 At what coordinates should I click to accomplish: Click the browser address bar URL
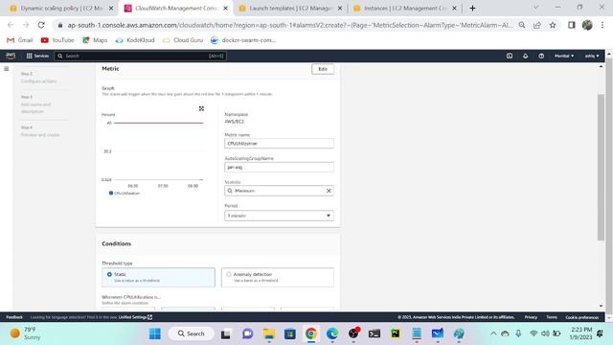point(289,25)
